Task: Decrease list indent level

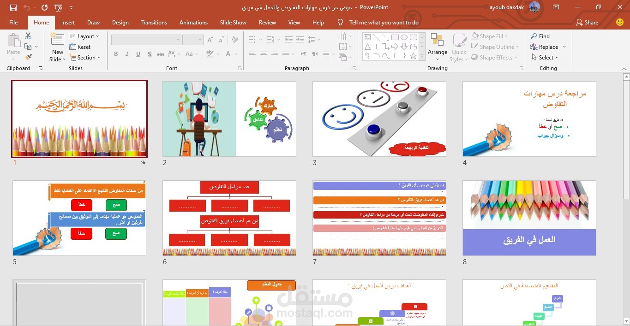Action: (288, 40)
